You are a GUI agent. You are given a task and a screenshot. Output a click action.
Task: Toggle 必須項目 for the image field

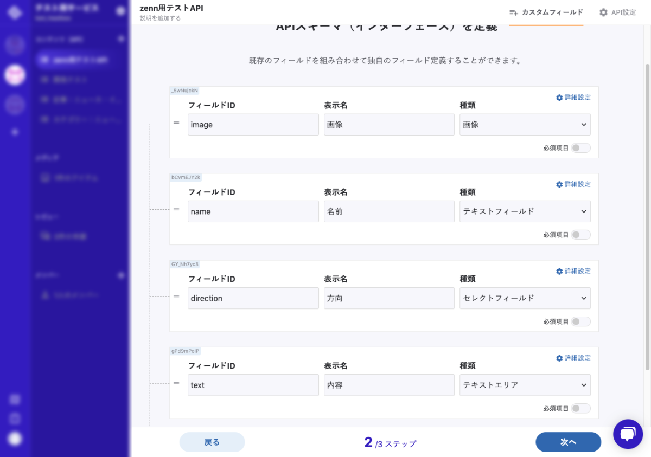[x=580, y=148]
